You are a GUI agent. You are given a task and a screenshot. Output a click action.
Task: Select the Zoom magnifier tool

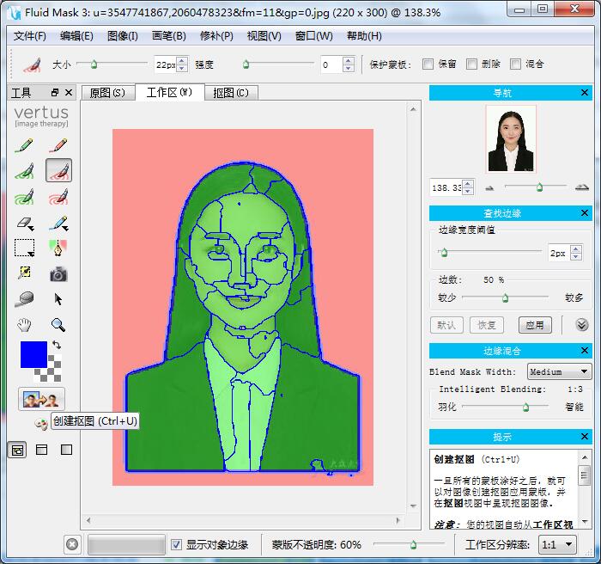pyautogui.click(x=58, y=325)
